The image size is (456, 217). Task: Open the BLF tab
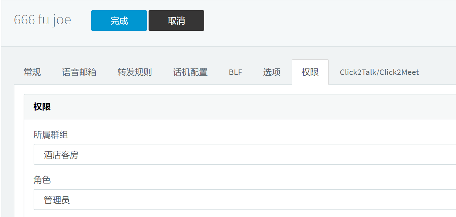click(x=235, y=72)
